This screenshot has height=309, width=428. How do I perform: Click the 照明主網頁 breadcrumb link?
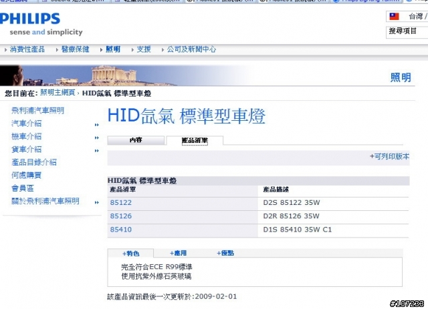(x=58, y=93)
